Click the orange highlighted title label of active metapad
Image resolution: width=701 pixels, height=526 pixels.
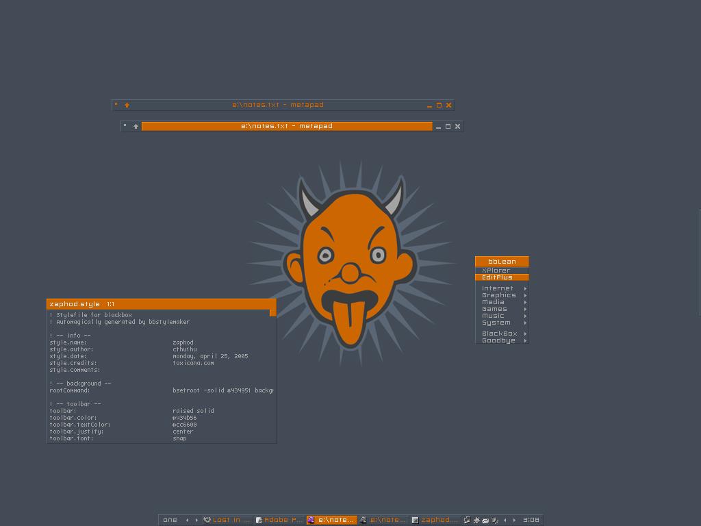pos(287,126)
